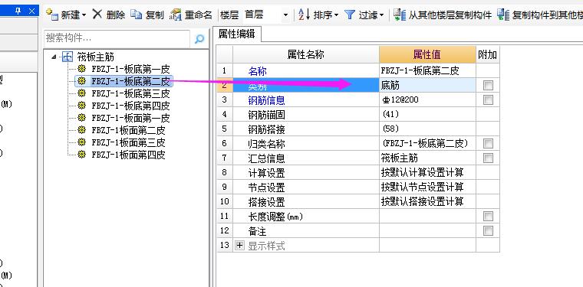Click the 过滤 filter funnel icon

[350, 15]
